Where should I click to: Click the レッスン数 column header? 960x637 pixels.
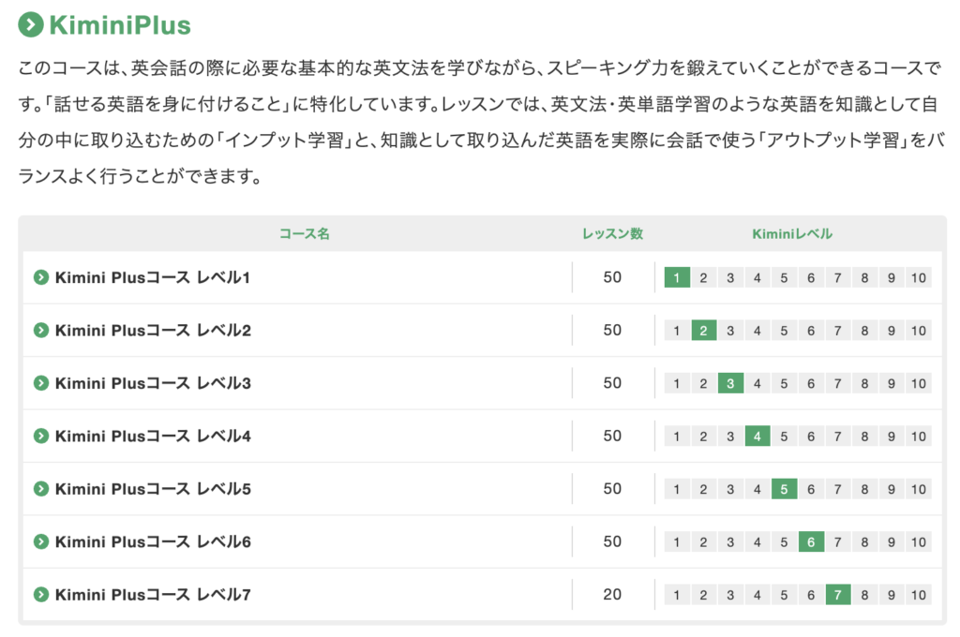click(612, 234)
